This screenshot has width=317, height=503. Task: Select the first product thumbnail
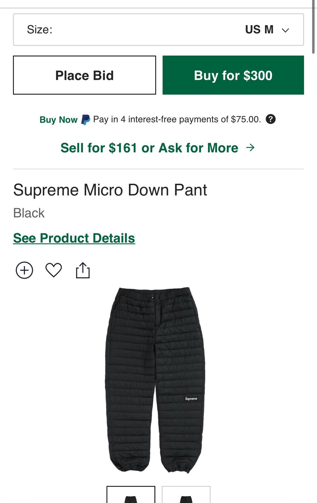tap(131, 495)
